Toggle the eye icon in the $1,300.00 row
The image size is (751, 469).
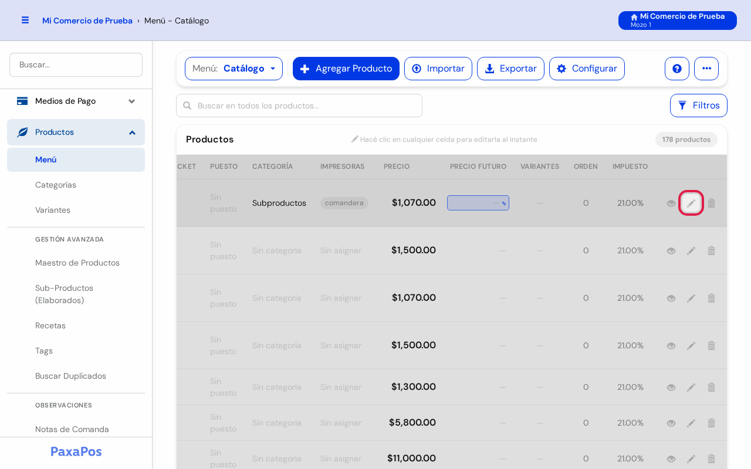point(671,387)
